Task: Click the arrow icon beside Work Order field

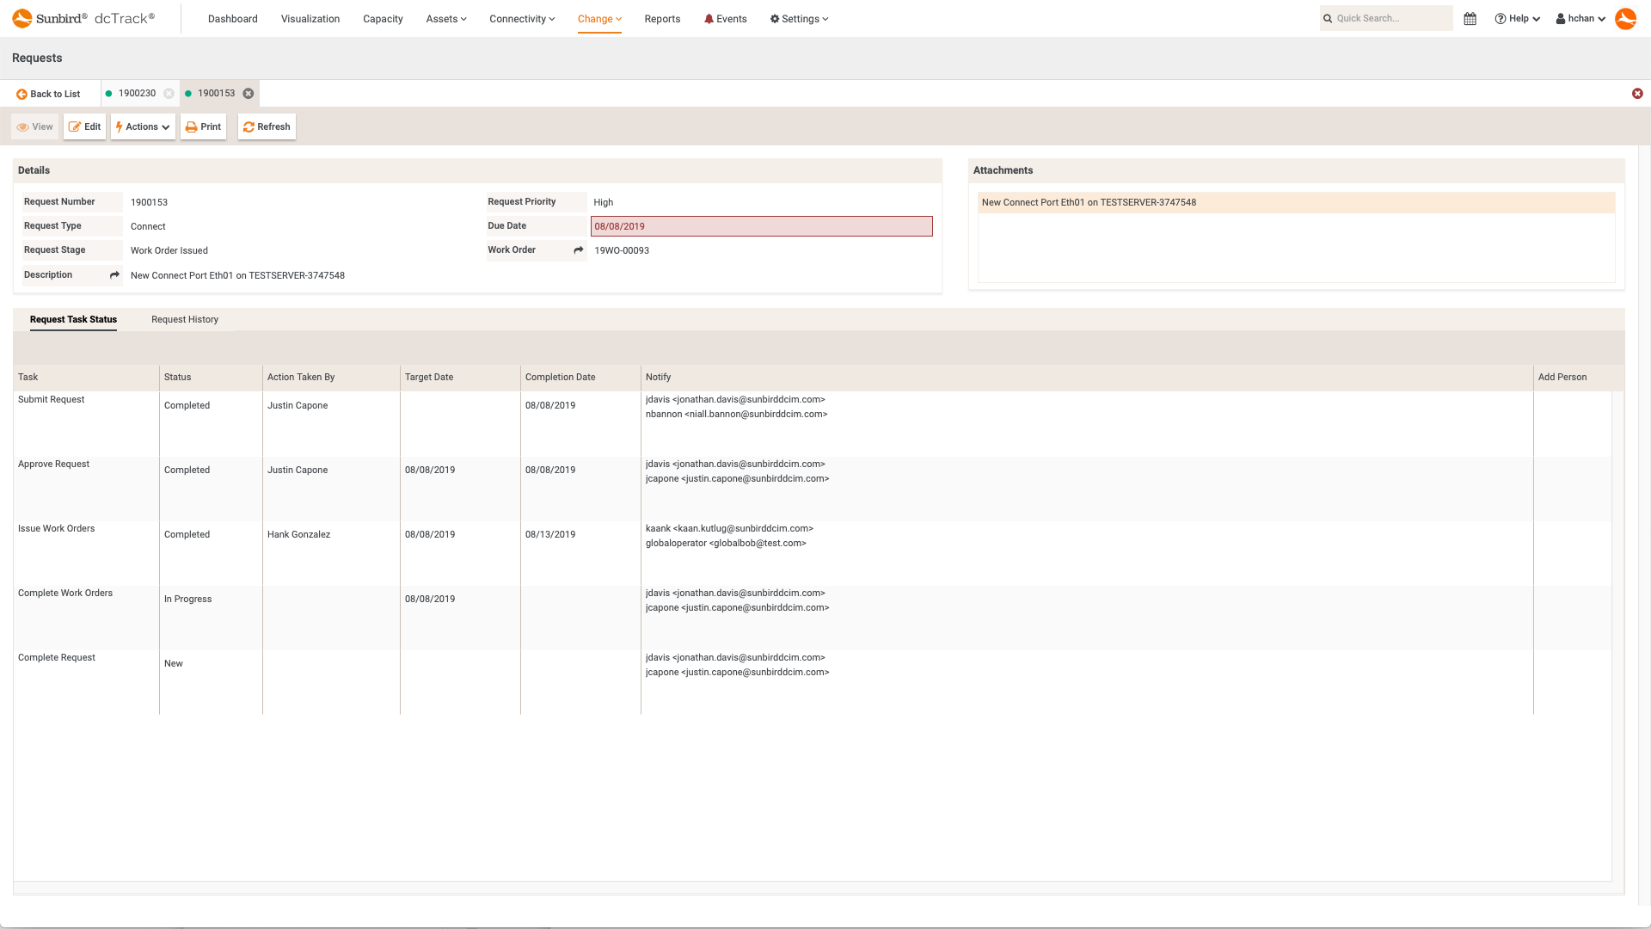Action: pos(578,250)
